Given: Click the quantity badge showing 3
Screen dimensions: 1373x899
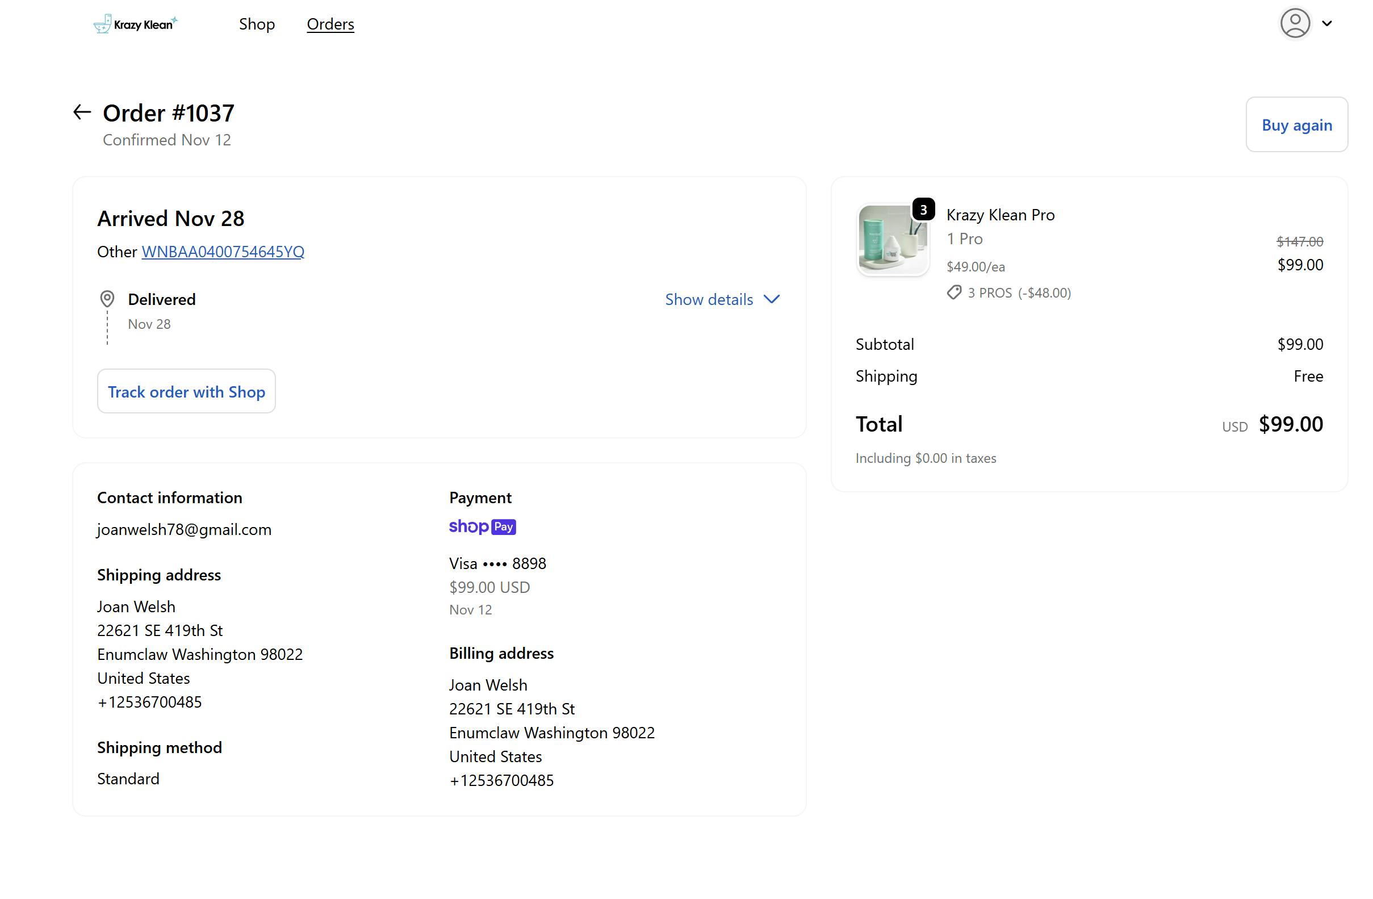Looking at the screenshot, I should (x=923, y=210).
